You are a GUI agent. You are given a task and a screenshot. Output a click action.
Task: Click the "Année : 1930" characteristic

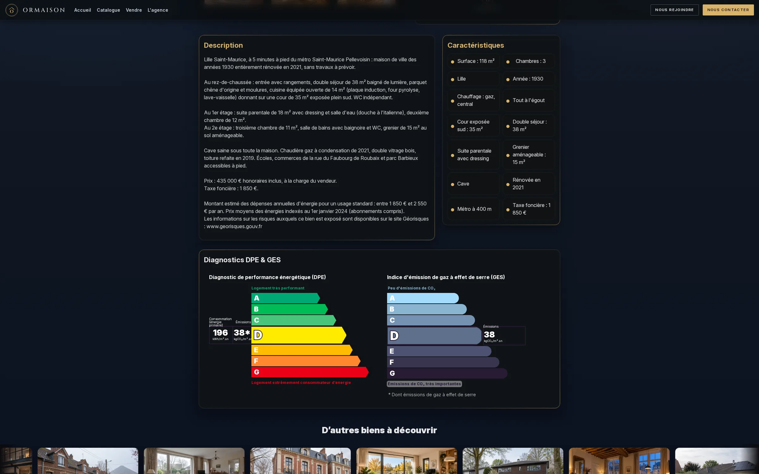(529, 79)
